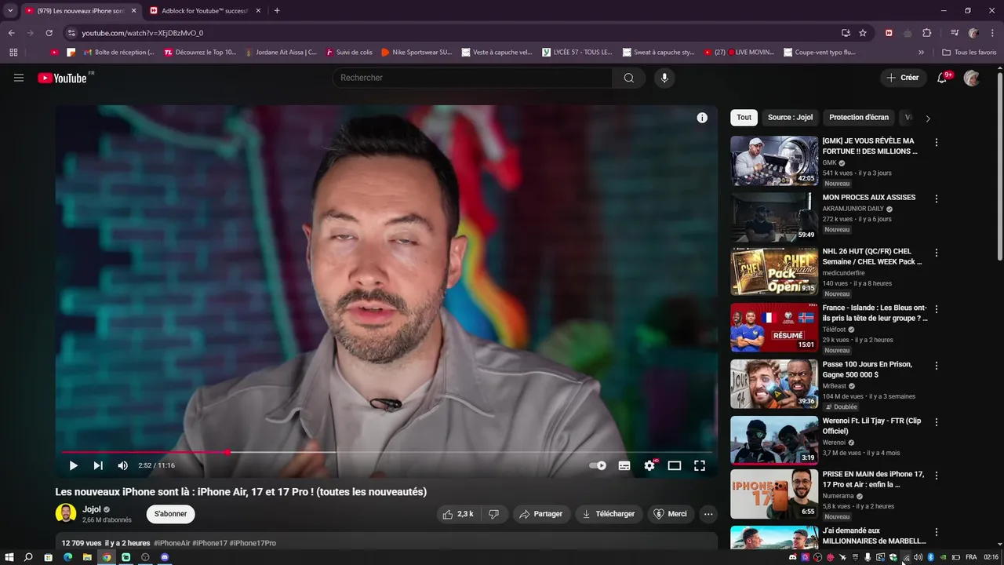Switch to theater mode

point(675,465)
